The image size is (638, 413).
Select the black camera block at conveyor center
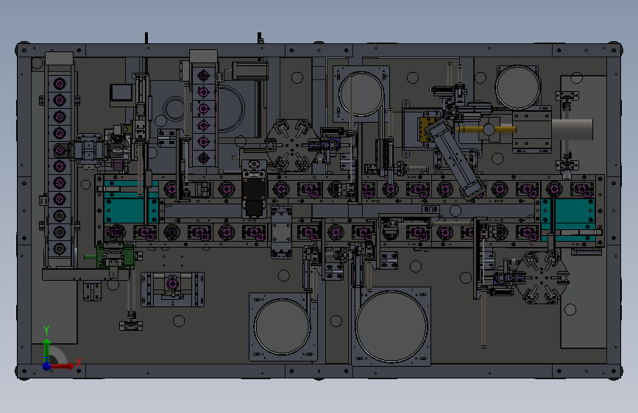(x=254, y=197)
